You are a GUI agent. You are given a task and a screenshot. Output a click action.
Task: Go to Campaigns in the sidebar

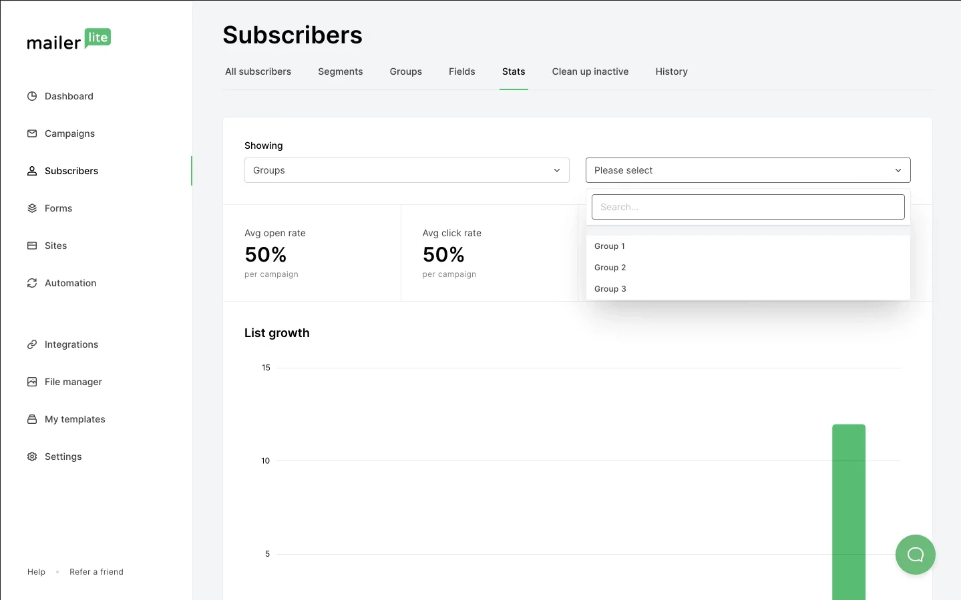coord(69,133)
